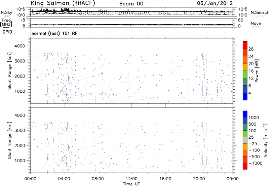The image size is (269, 186).
Task: Click the 'Time UT' axis title
Action: (131, 184)
